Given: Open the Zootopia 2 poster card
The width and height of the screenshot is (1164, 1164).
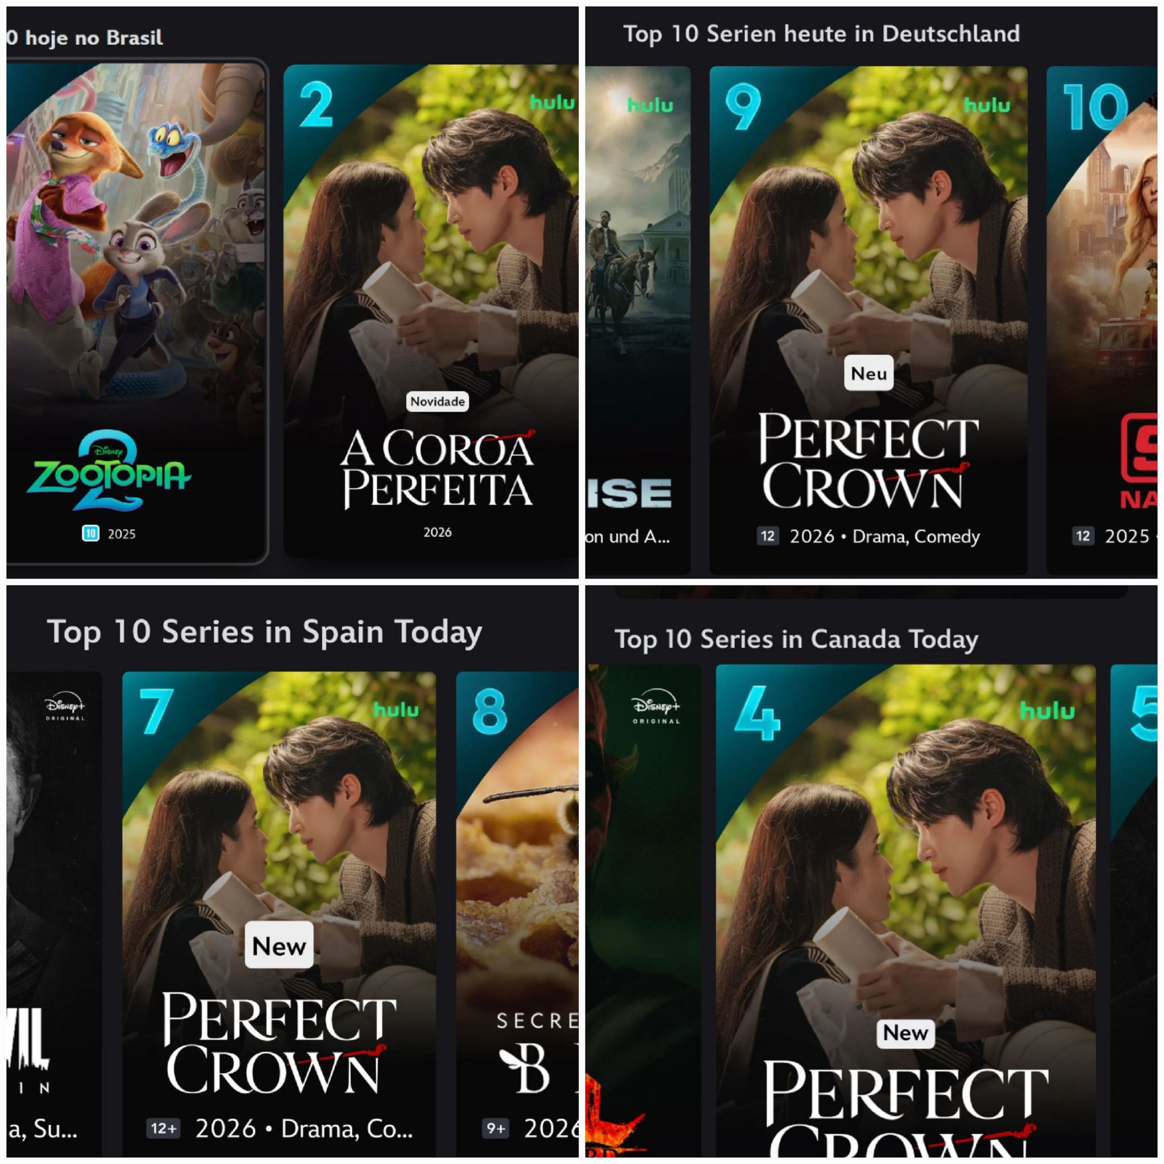Looking at the screenshot, I should tap(136, 311).
